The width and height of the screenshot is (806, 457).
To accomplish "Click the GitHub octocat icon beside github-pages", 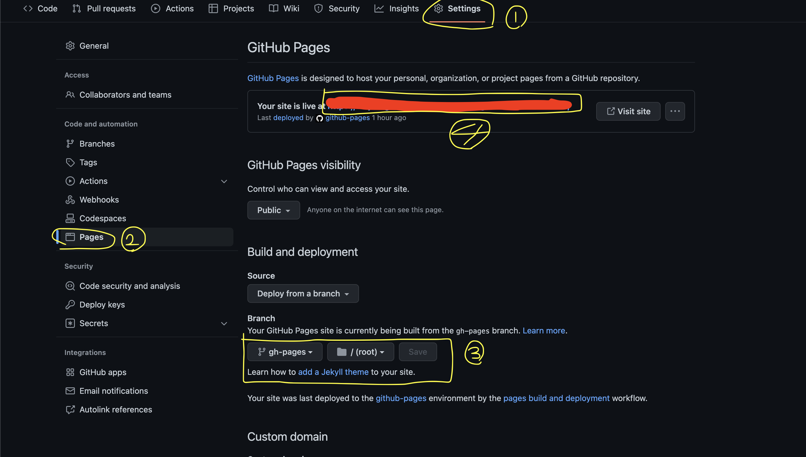I will pyautogui.click(x=319, y=118).
